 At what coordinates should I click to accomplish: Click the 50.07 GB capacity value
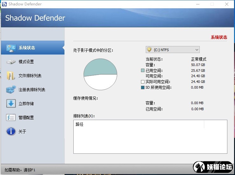[198, 65]
